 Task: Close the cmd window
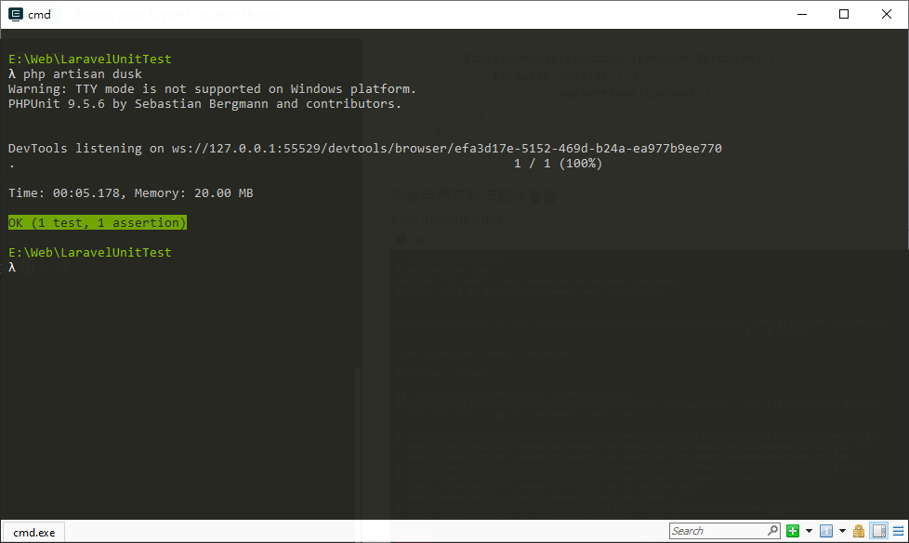click(x=887, y=14)
